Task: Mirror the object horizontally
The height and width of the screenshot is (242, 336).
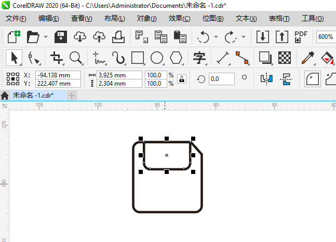Action: [266, 79]
